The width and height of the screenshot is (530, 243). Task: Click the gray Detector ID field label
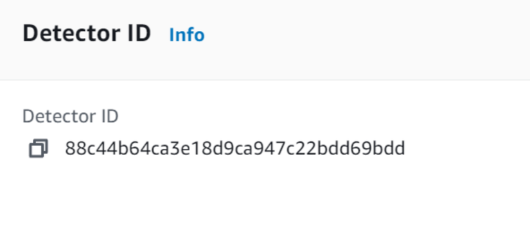[70, 117]
